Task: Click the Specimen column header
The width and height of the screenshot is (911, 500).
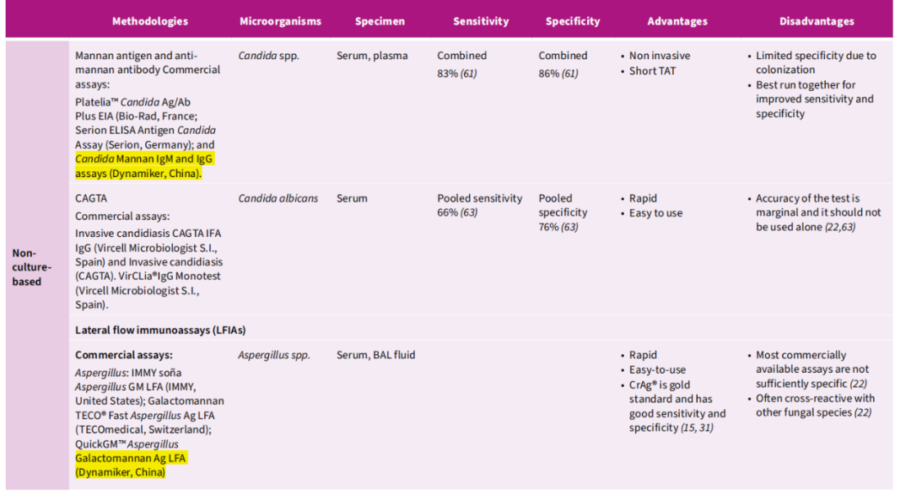Action: click(x=380, y=21)
